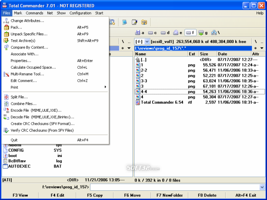Image resolution: width=267 pixels, height=200 pixels.
Task: Click the F8 Delete button
Action: click(x=207, y=195)
